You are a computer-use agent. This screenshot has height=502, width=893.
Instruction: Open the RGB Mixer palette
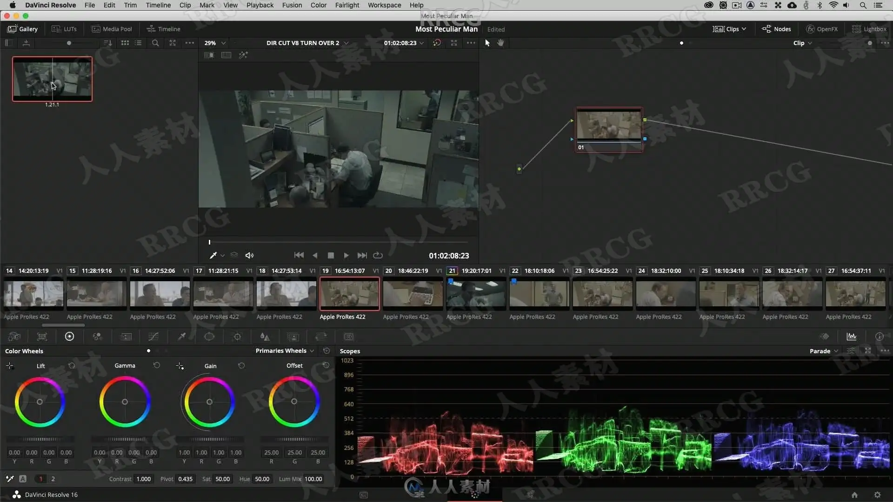tap(97, 337)
